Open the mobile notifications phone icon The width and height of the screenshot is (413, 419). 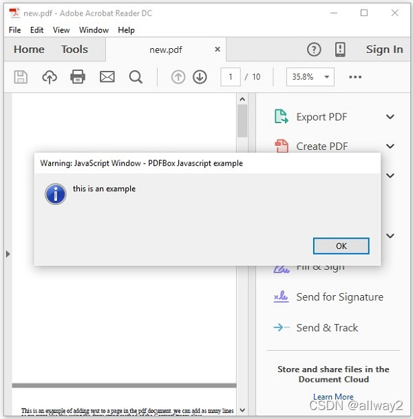click(340, 50)
